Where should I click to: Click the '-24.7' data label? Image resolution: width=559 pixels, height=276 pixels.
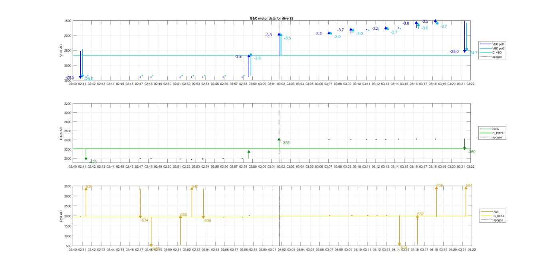473,53
